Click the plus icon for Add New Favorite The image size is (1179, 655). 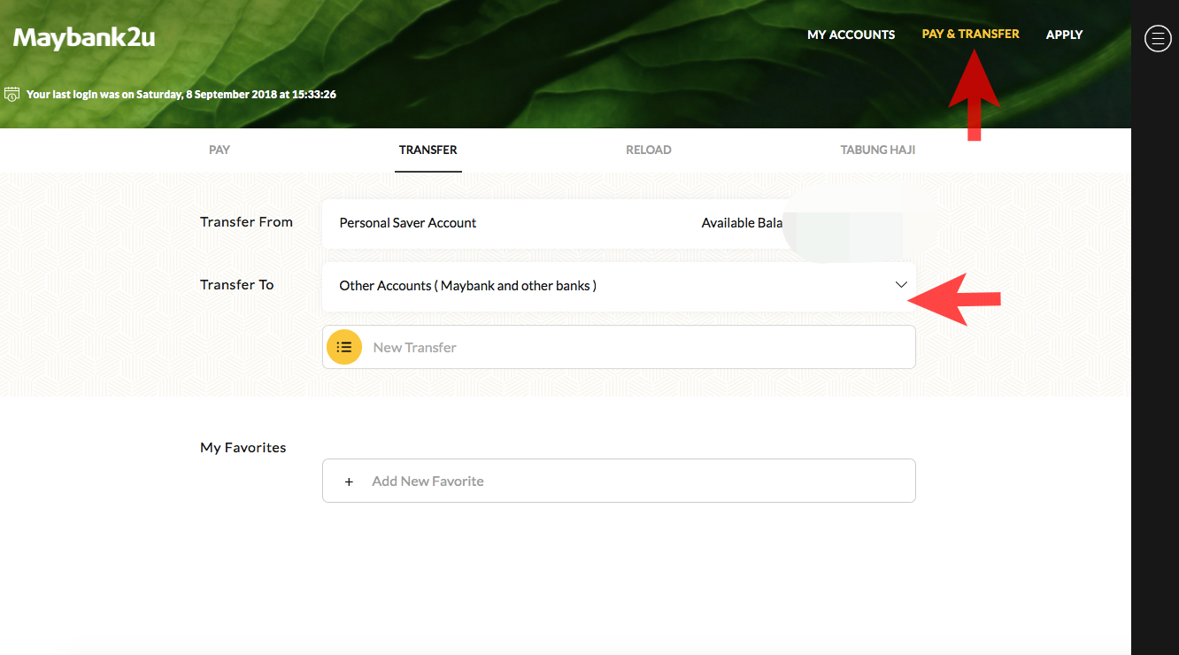pyautogui.click(x=349, y=482)
